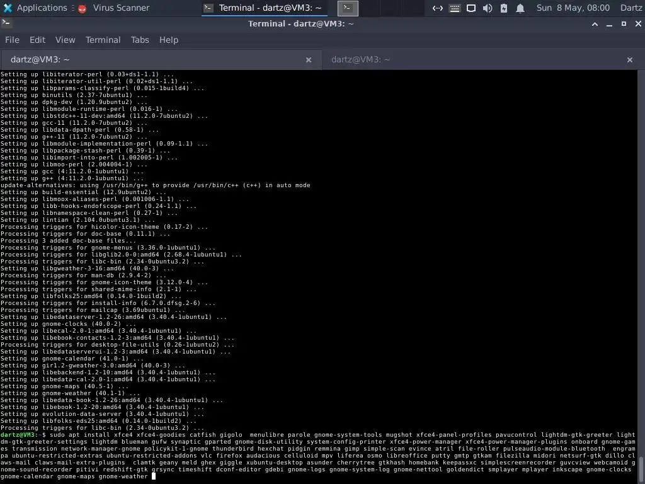Open the View menu
This screenshot has height=484, width=645.
point(66,40)
